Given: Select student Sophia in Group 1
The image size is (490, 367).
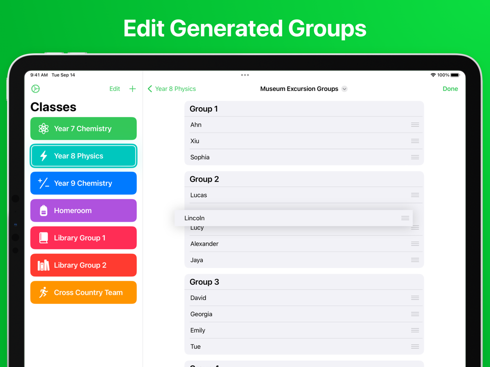Looking at the screenshot, I should point(304,157).
